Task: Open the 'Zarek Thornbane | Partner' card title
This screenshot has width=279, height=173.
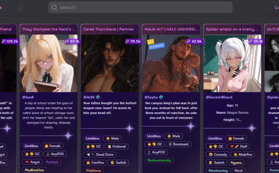Action: click(108, 29)
